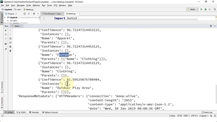
Task: Change CRLF line separator in status bar
Action: [186, 116]
